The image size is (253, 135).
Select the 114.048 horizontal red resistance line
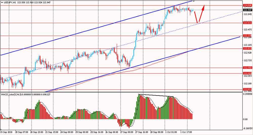click(121, 6)
